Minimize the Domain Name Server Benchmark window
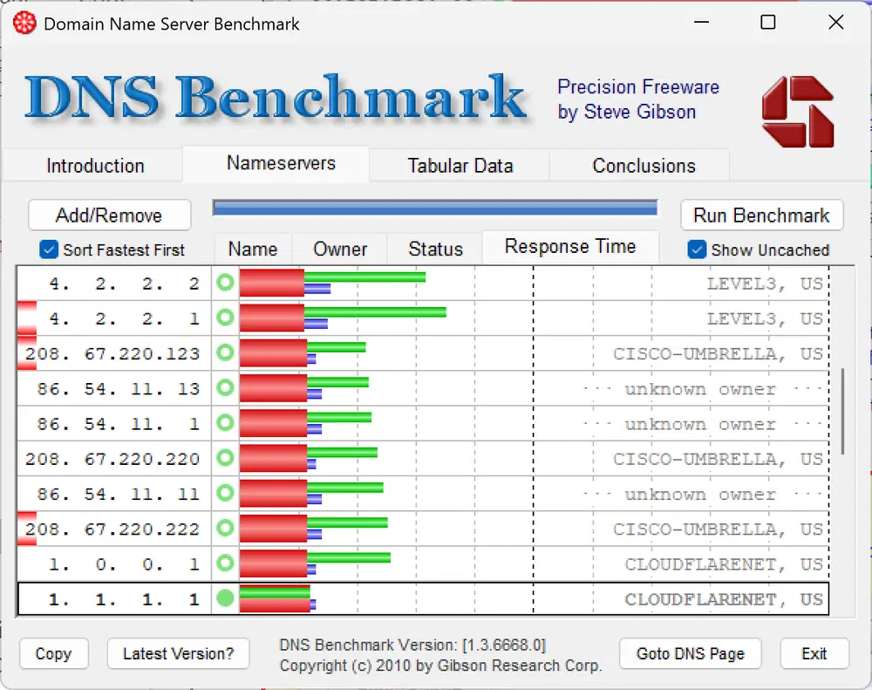 [x=702, y=23]
